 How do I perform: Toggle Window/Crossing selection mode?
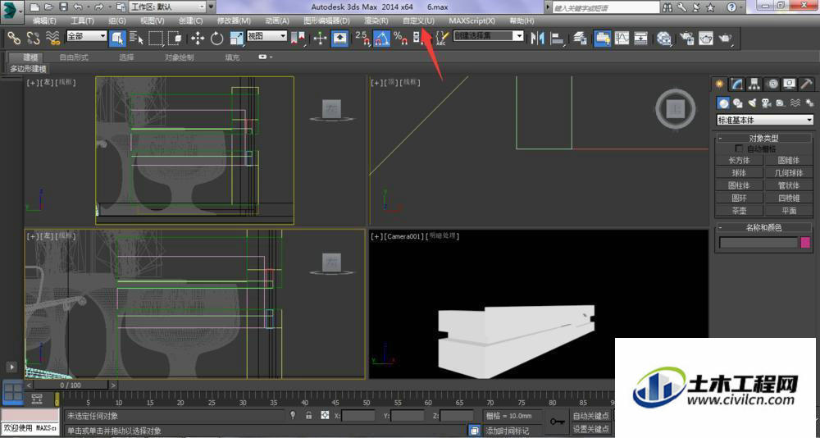point(175,39)
